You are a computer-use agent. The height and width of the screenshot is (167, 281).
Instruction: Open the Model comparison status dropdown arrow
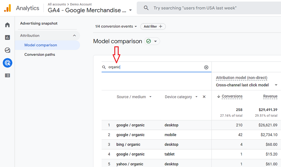[x=155, y=41]
